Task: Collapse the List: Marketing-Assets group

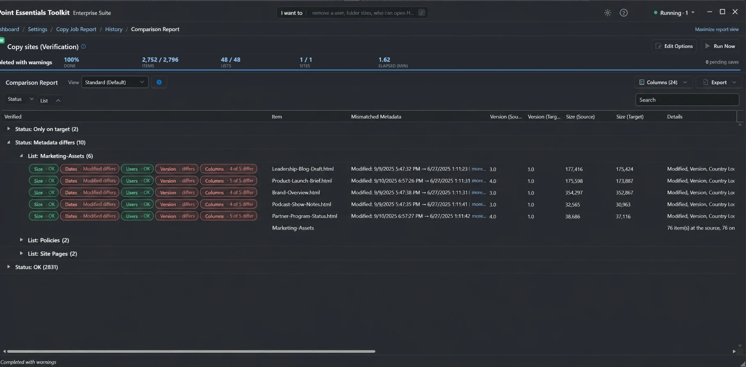Action: [x=21, y=156]
